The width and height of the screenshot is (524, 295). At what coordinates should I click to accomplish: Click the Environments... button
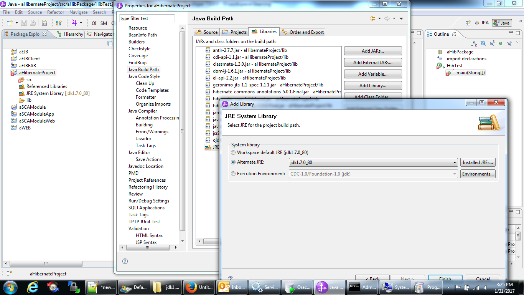tap(478, 174)
